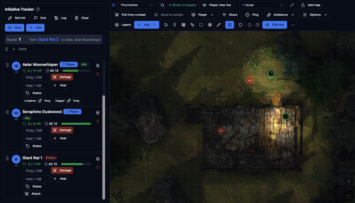This screenshot has height=203, width=355.
Task: Click the damage input field for Aelar Moonwhisper
Action: pos(36,77)
